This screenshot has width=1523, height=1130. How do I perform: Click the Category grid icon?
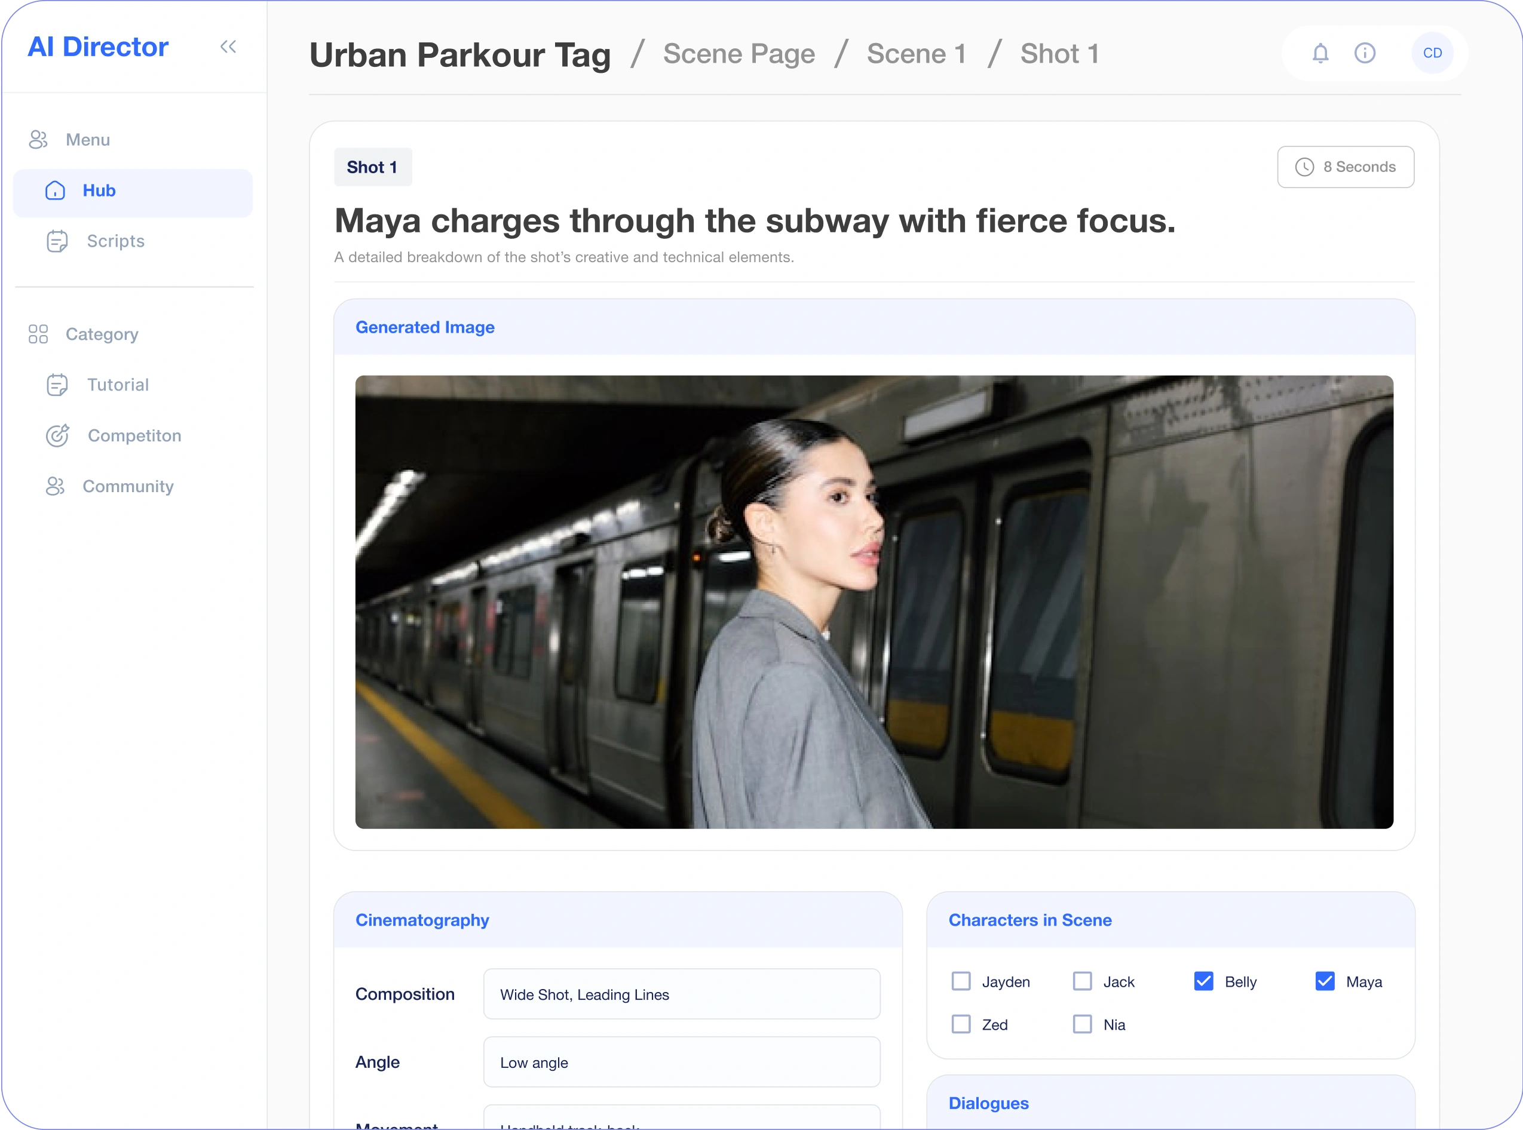[38, 334]
